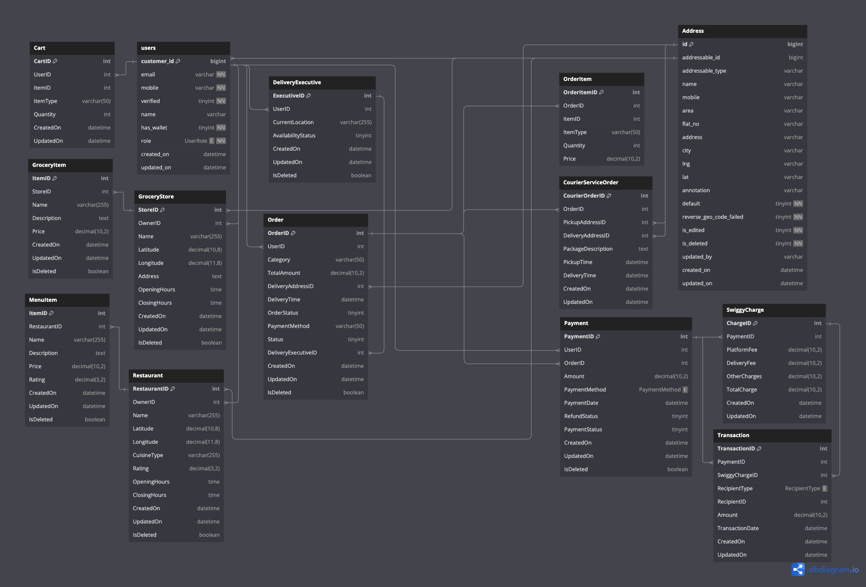Toggle the NN badge on users email field

221,74
